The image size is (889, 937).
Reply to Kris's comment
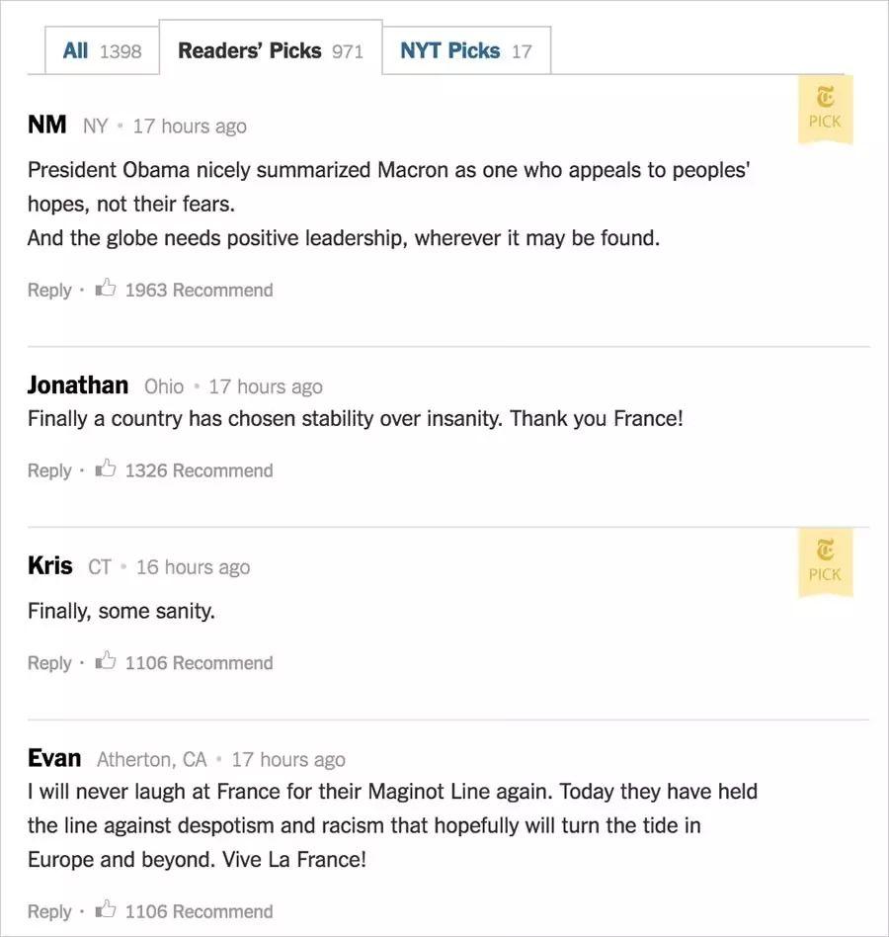click(49, 663)
